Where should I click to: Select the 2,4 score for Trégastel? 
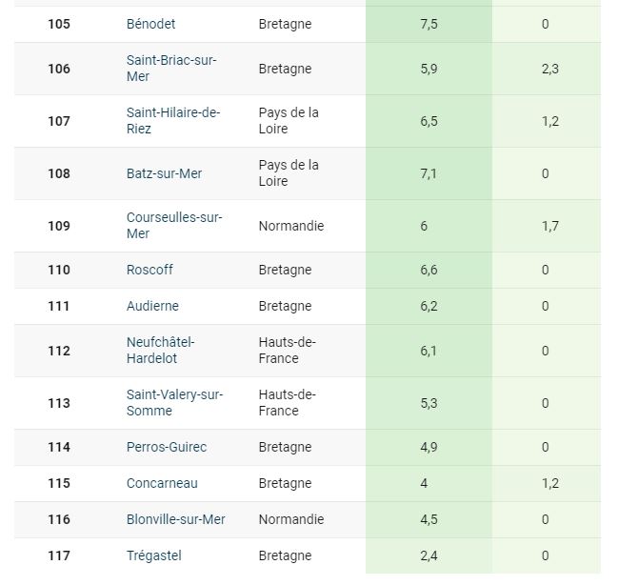pos(429,555)
